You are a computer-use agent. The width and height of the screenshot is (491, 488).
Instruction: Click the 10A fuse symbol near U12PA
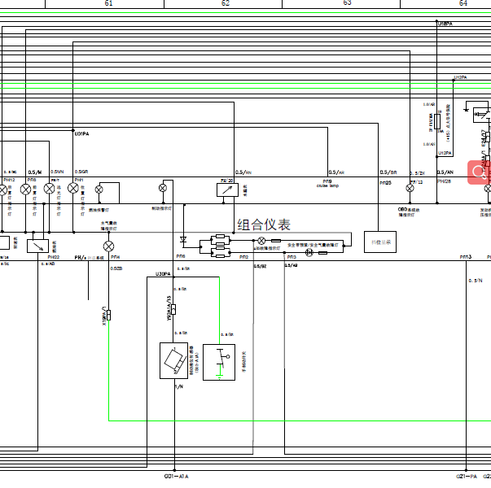pyautogui.click(x=437, y=121)
